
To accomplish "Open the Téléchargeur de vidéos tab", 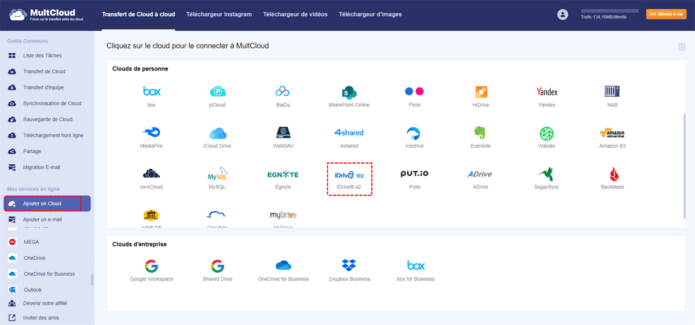I will pos(295,14).
